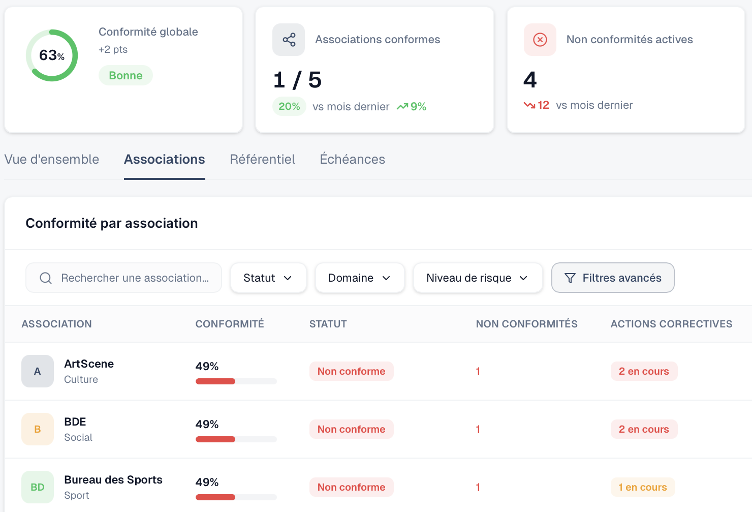The height and width of the screenshot is (512, 752).
Task: Open the Filtres avancés button
Action: point(613,278)
